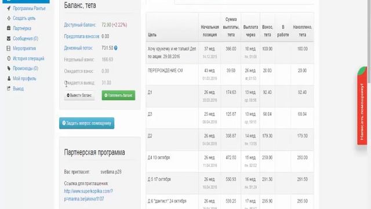Click the tag icon beside Промокоды
The height and width of the screenshot is (209, 371).
(x=9, y=69)
